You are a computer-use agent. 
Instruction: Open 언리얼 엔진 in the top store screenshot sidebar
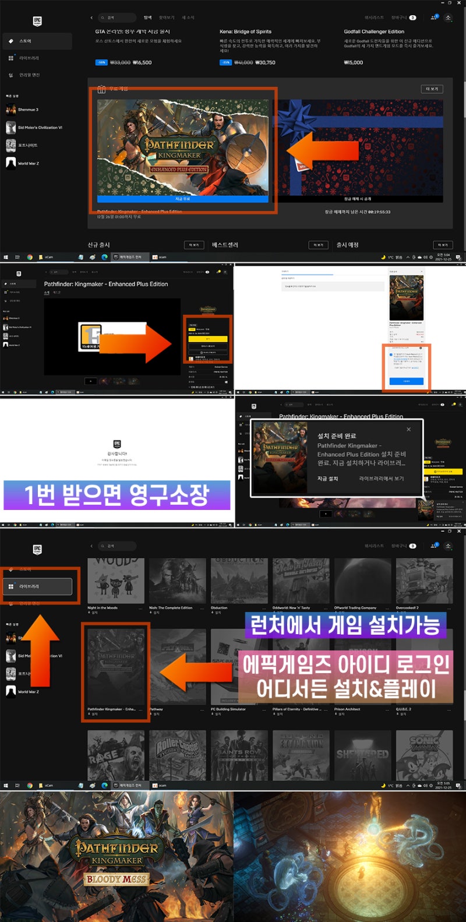37,75
